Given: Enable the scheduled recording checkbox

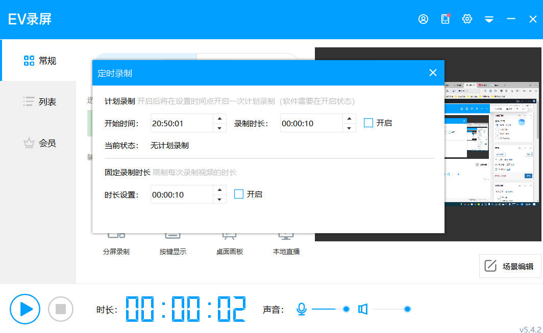Looking at the screenshot, I should tap(368, 123).
